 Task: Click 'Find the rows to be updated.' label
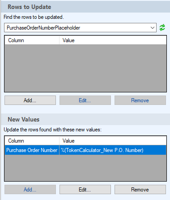coord(34,17)
